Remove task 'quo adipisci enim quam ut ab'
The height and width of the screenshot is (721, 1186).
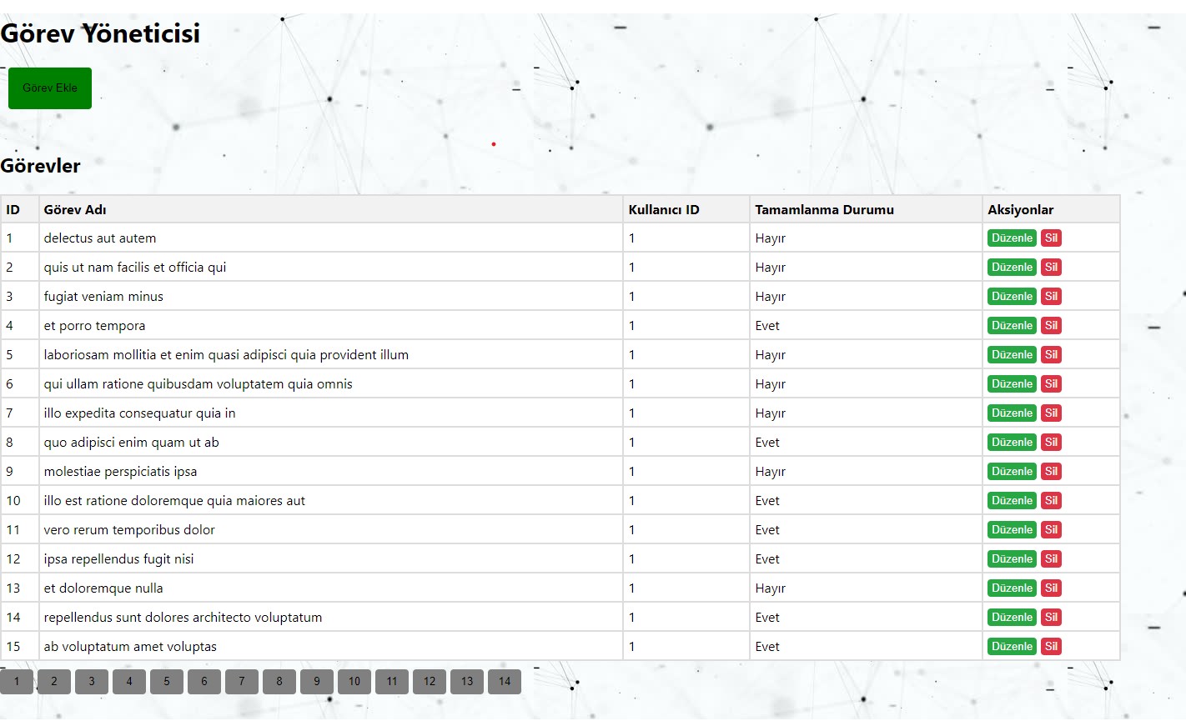[1051, 443]
